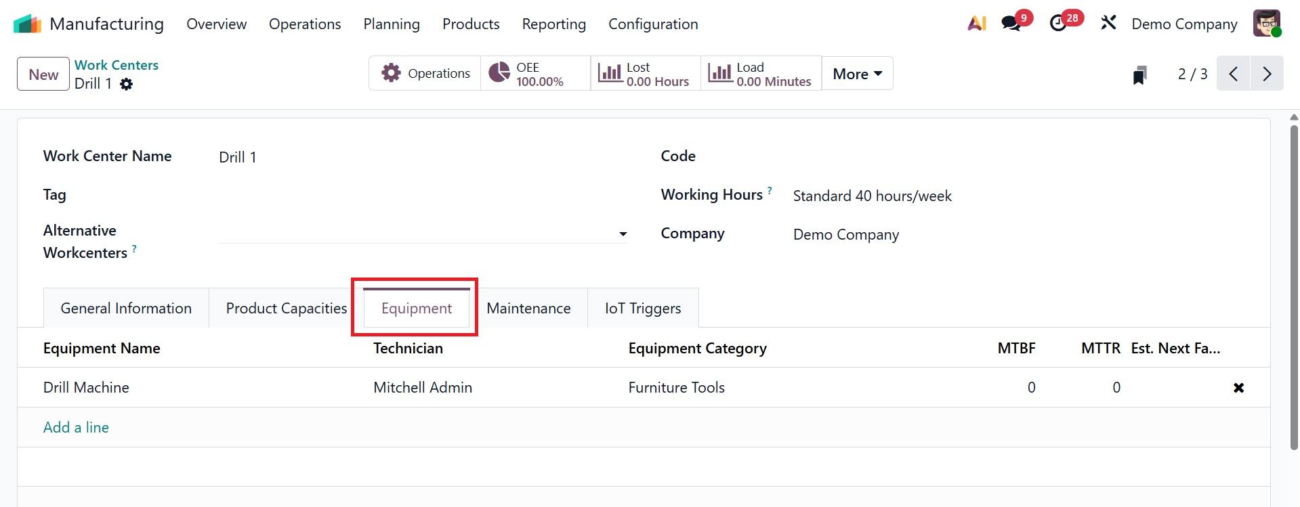
Task: Click the Mitchell Admin user avatar
Action: [x=1266, y=24]
